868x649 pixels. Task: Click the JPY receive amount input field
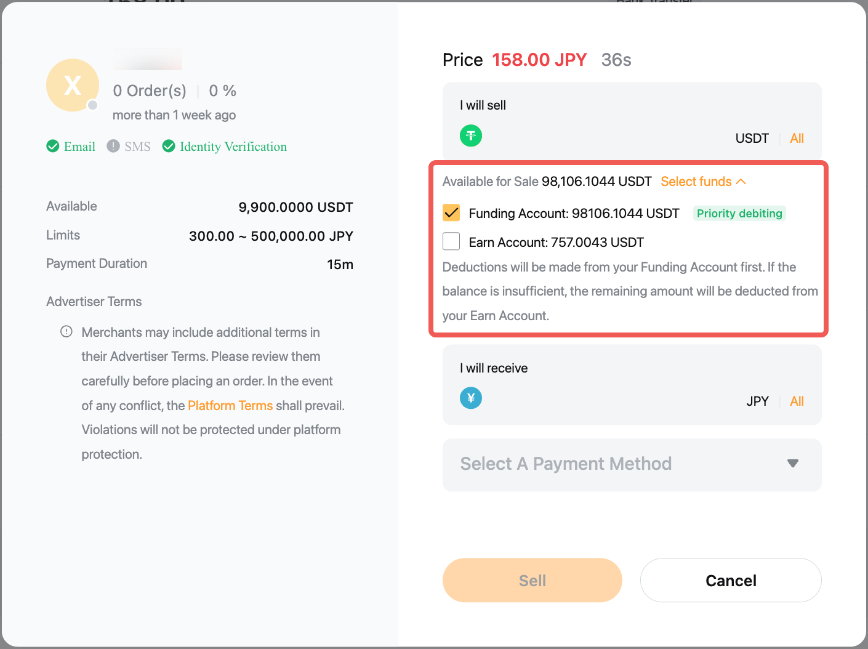603,401
